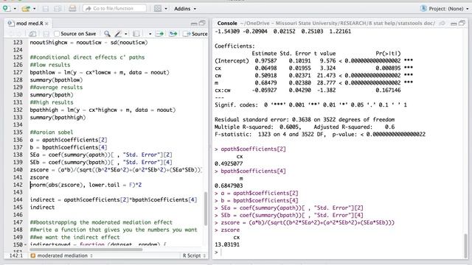Click the Go to file/function field

pos(115,8)
